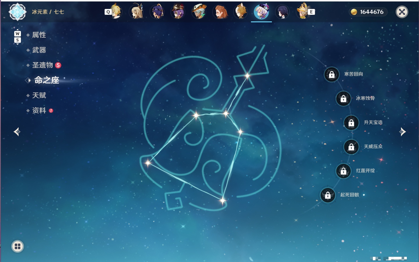Select the 命之座 constellation page
Viewport: 419px width, 262px height.
[x=47, y=80]
